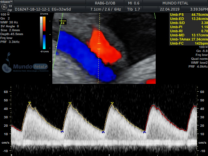Click the small yellow Voluson E8 label on image
The image size is (208, 156).
(x=62, y=22)
